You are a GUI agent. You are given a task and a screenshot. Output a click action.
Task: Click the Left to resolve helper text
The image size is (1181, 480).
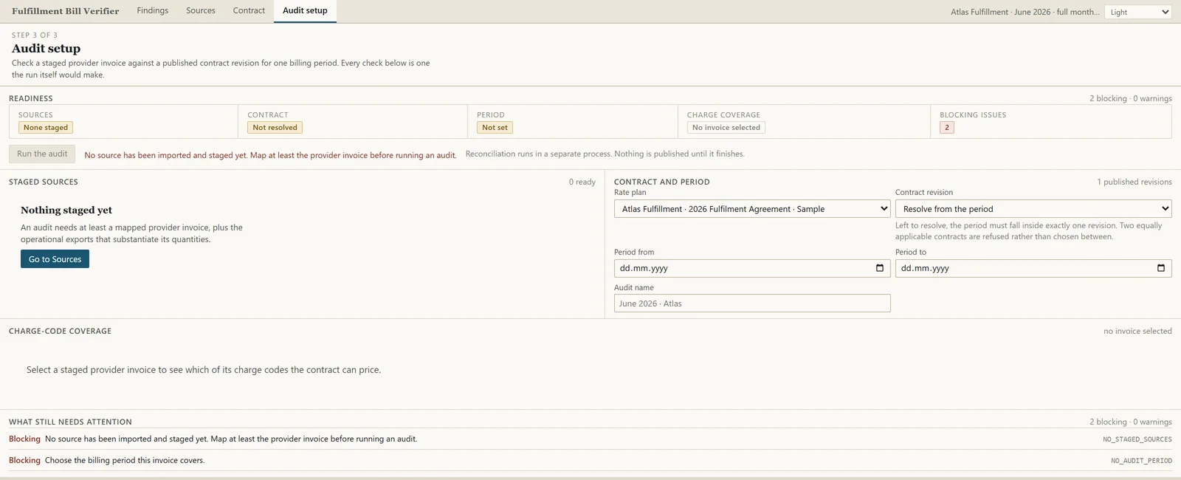pos(1029,231)
